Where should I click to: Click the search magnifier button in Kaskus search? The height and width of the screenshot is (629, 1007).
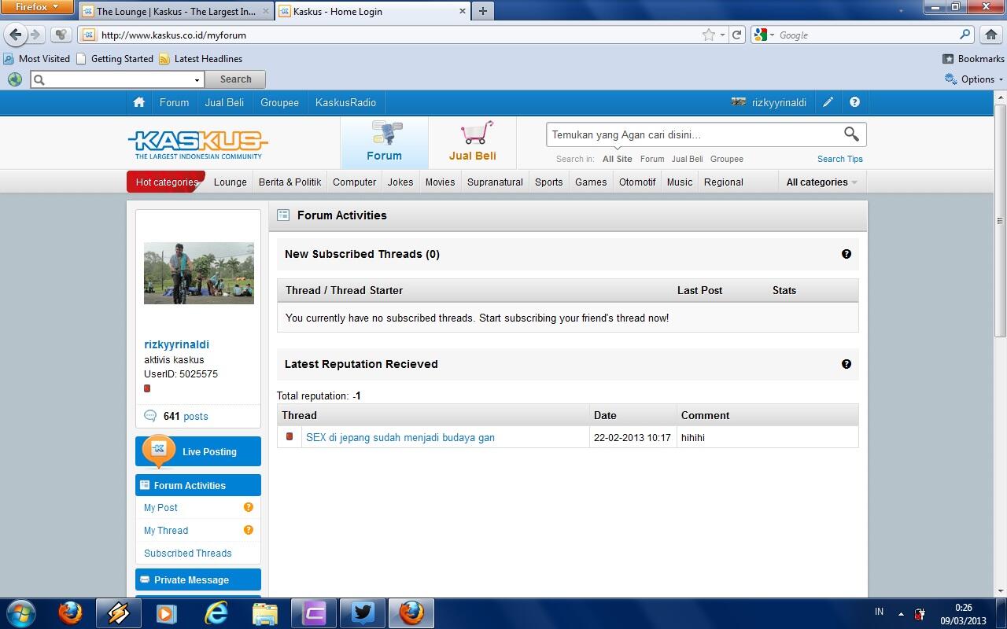coord(851,134)
